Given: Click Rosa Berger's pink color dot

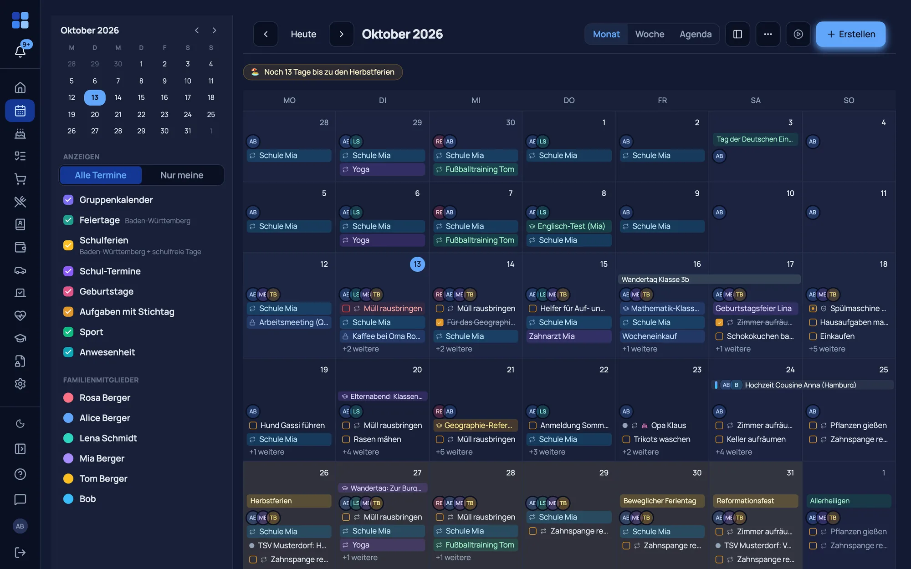Looking at the screenshot, I should pyautogui.click(x=68, y=398).
